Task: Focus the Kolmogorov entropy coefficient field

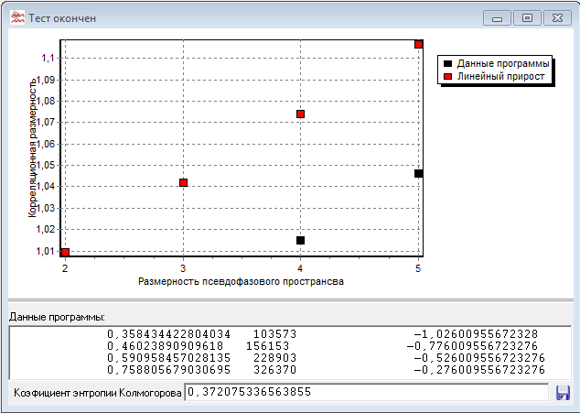Action: click(366, 392)
